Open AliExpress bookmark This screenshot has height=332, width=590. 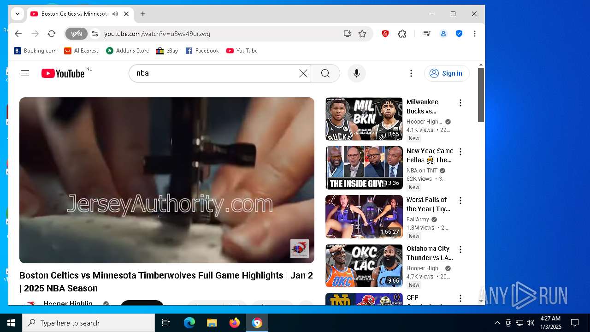coord(82,51)
